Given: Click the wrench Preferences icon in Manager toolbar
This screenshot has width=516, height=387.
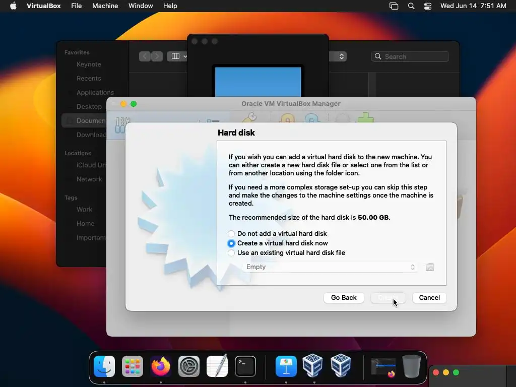Looking at the screenshot, I should pyautogui.click(x=249, y=117).
